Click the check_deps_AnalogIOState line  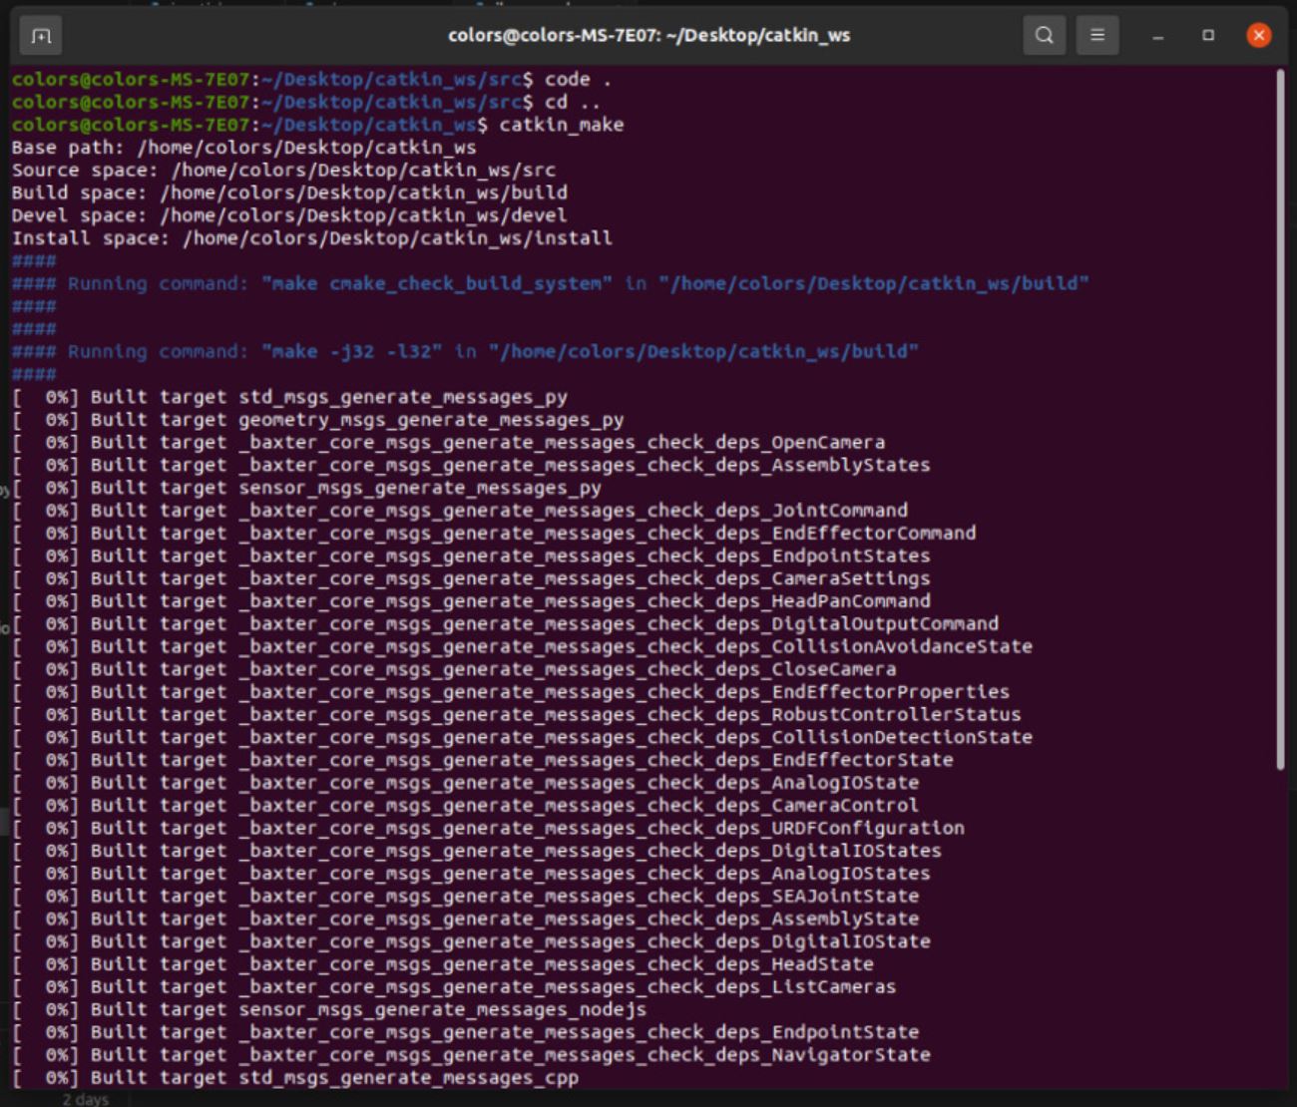pyautogui.click(x=466, y=783)
